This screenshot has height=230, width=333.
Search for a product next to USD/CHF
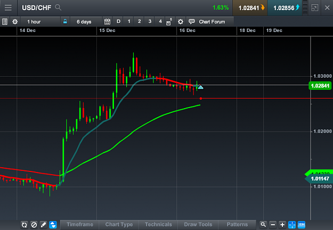(x=58, y=7)
